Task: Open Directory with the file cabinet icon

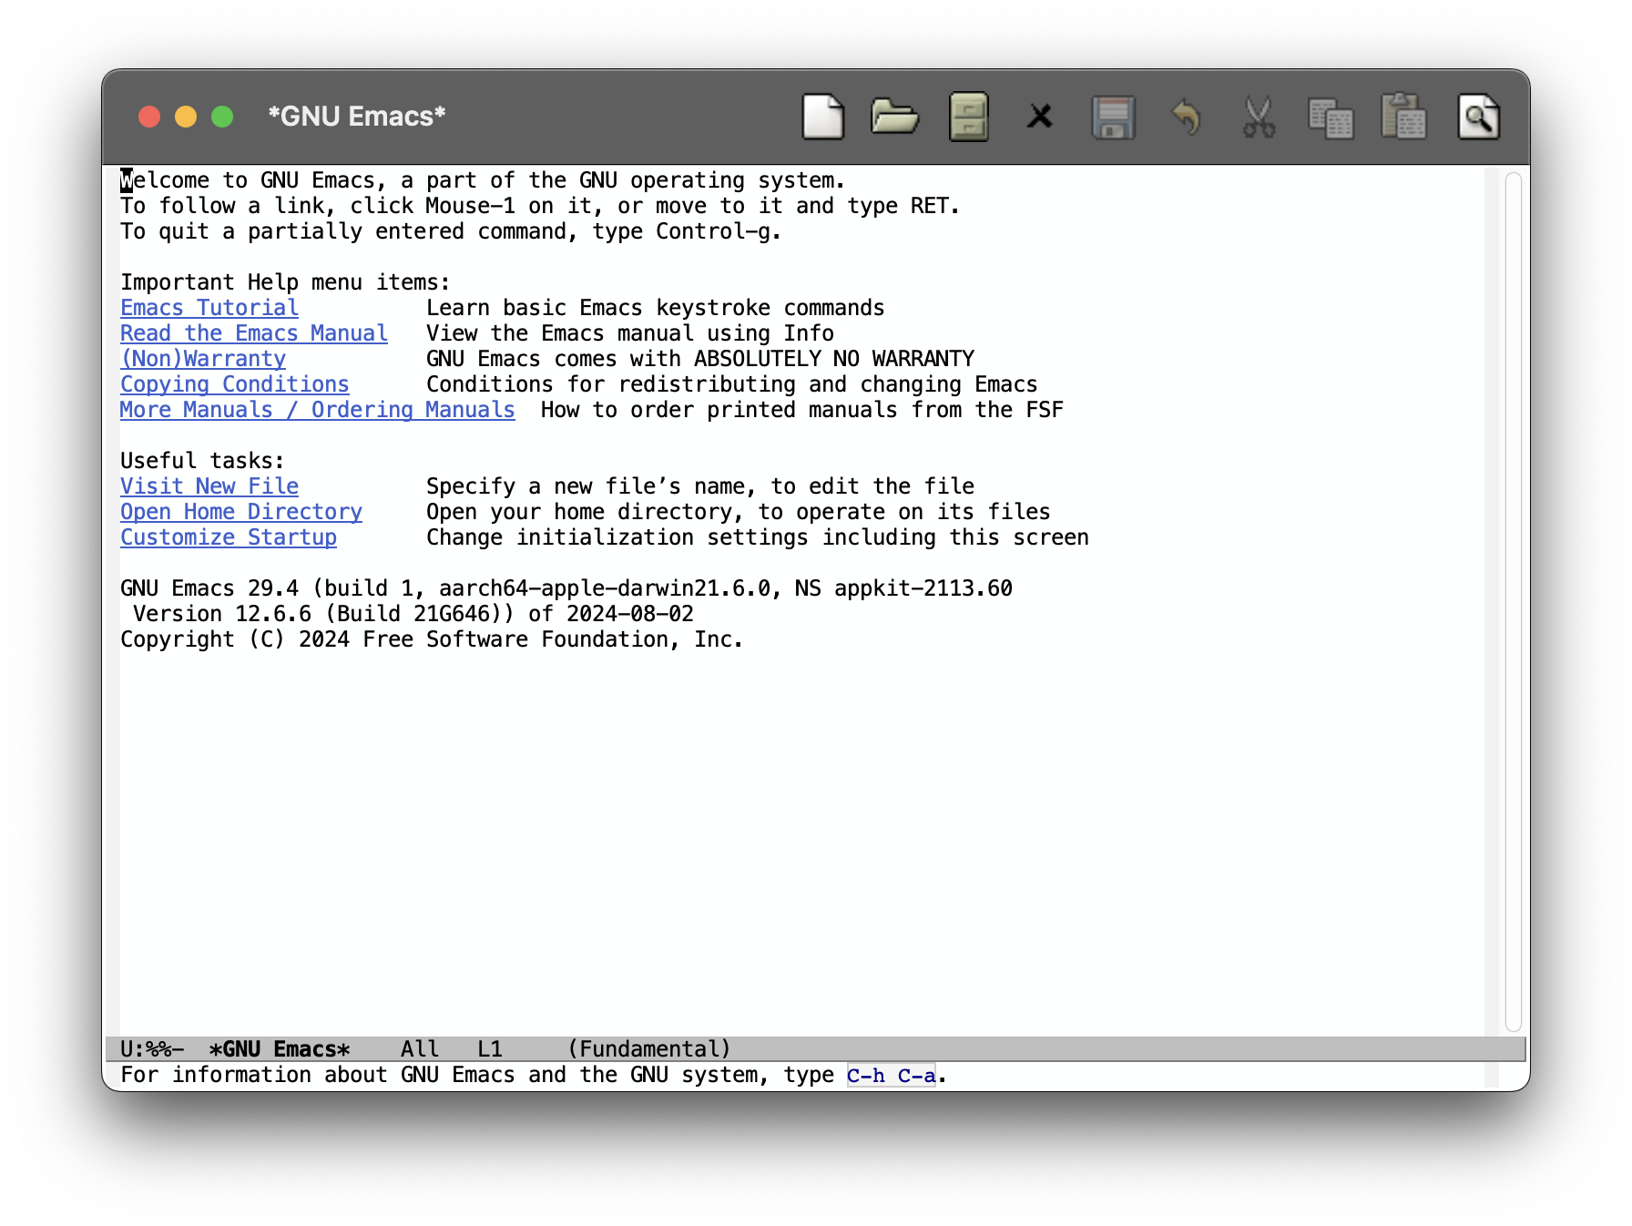Action: tap(968, 117)
